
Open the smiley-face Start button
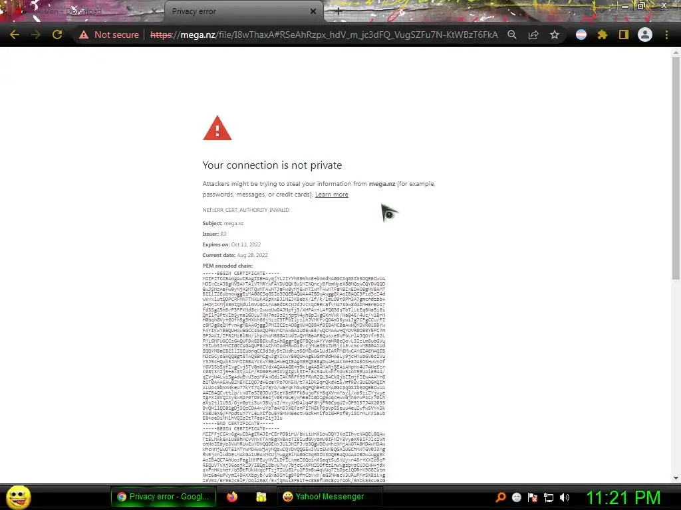pyautogui.click(x=18, y=497)
